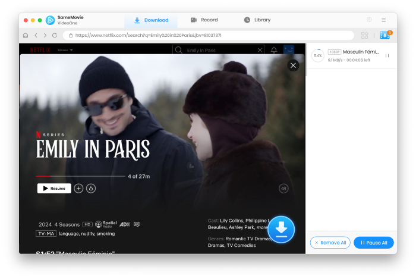
Task: Click the browser home icon
Action: pos(26,35)
